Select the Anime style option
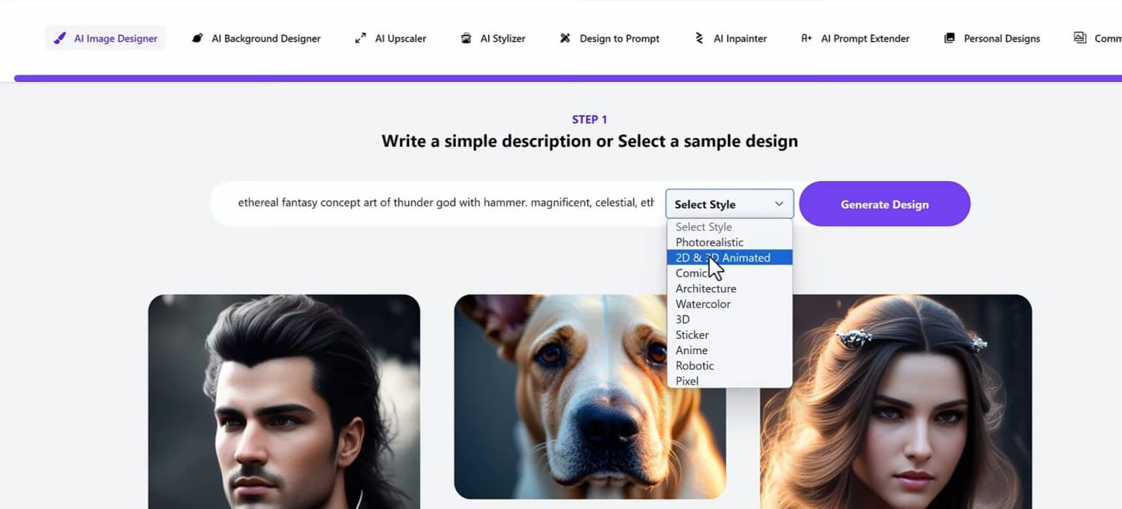Image resolution: width=1122 pixels, height=509 pixels. point(691,350)
